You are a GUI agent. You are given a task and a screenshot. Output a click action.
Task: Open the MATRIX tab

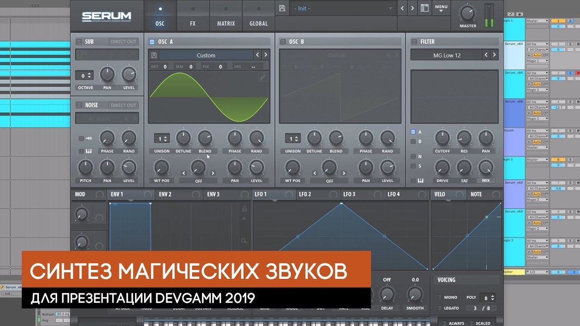pos(226,15)
